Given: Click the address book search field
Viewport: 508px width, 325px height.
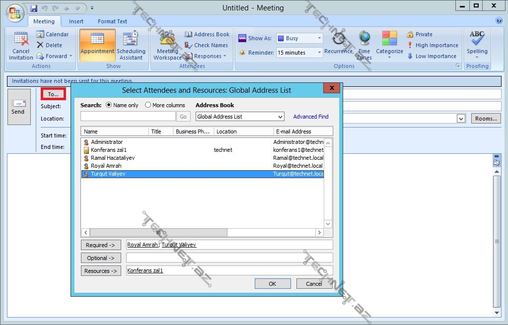Looking at the screenshot, I should click(x=128, y=117).
